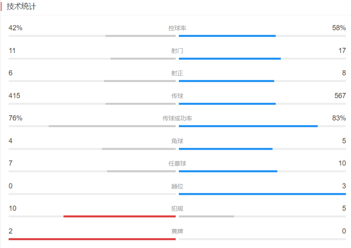Click the 415 passes value

click(x=14, y=96)
